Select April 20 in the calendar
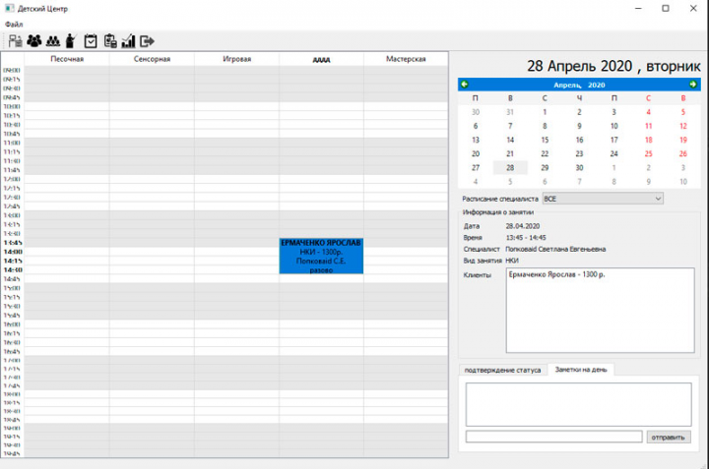Image resolution: width=709 pixels, height=469 pixels. click(x=476, y=154)
